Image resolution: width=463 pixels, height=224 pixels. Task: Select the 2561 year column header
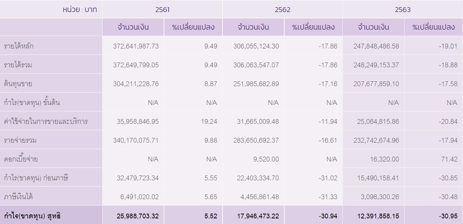[162, 10]
